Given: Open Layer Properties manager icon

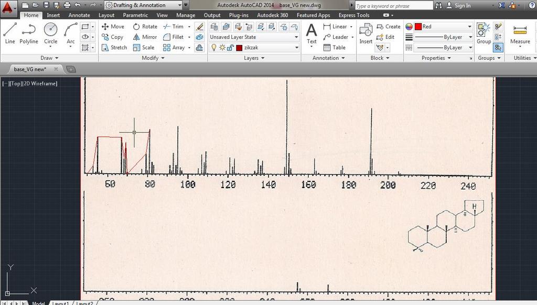Looking at the screenshot, I should [214, 26].
